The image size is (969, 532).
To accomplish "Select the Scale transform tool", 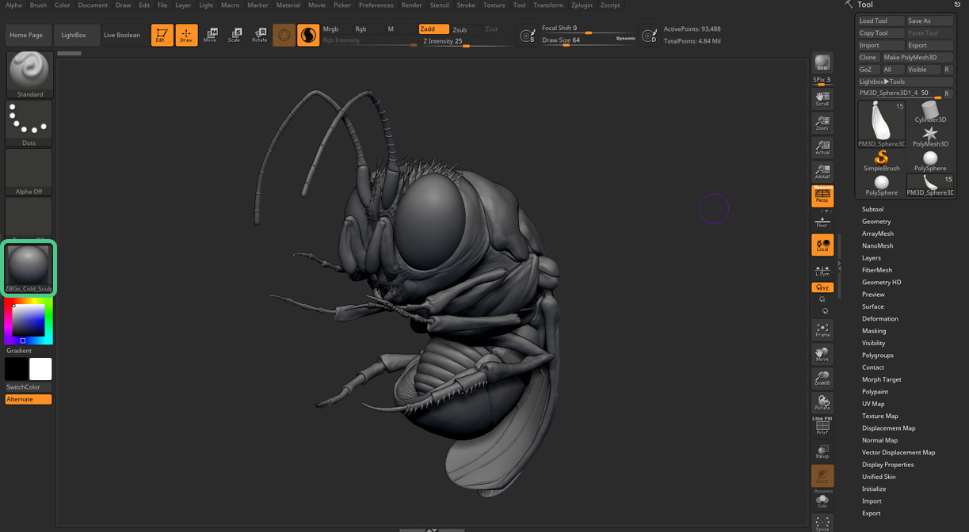I will [x=235, y=34].
